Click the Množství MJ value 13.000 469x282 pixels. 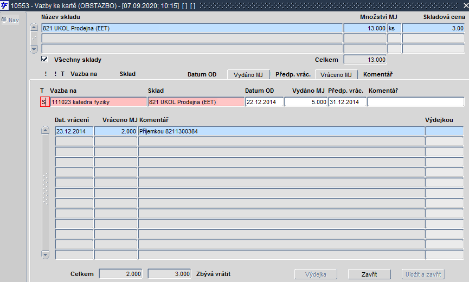point(365,28)
